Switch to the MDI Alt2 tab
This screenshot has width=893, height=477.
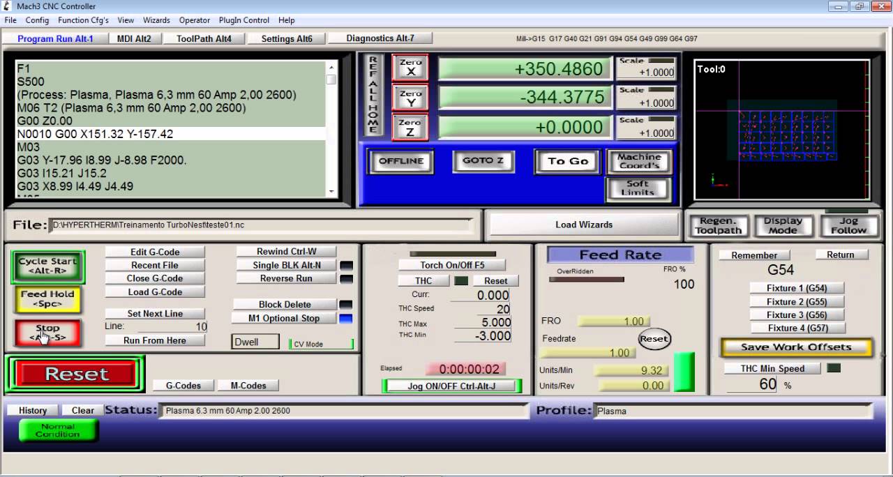click(134, 39)
